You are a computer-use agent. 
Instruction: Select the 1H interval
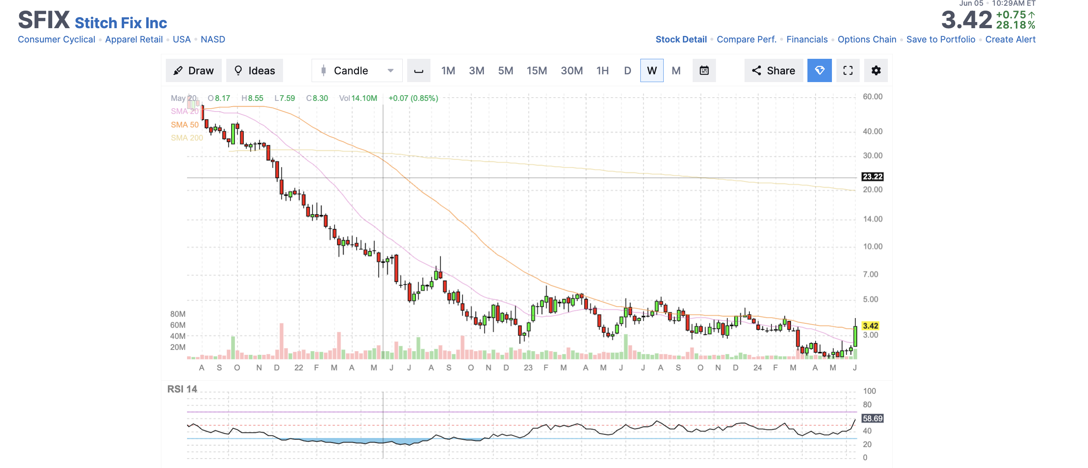[x=602, y=71]
